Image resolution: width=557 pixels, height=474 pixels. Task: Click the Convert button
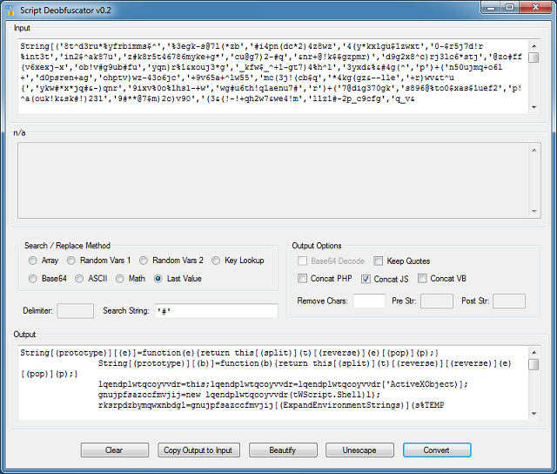[x=437, y=450]
